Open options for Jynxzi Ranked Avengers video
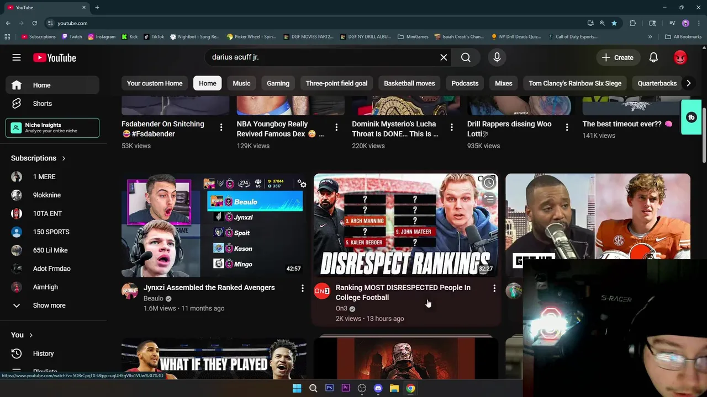The height and width of the screenshot is (397, 707). point(302,288)
